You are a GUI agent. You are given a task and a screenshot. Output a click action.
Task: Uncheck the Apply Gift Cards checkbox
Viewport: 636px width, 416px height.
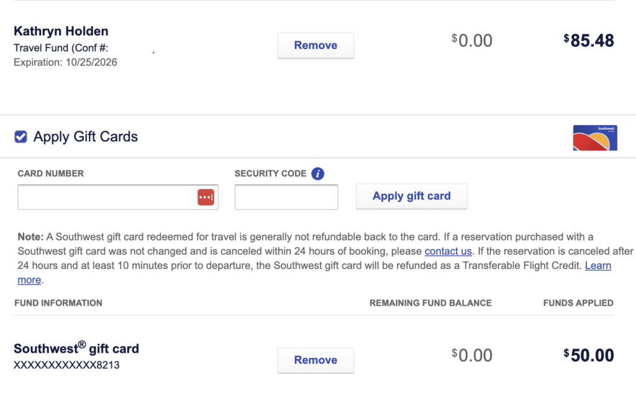[x=20, y=137]
